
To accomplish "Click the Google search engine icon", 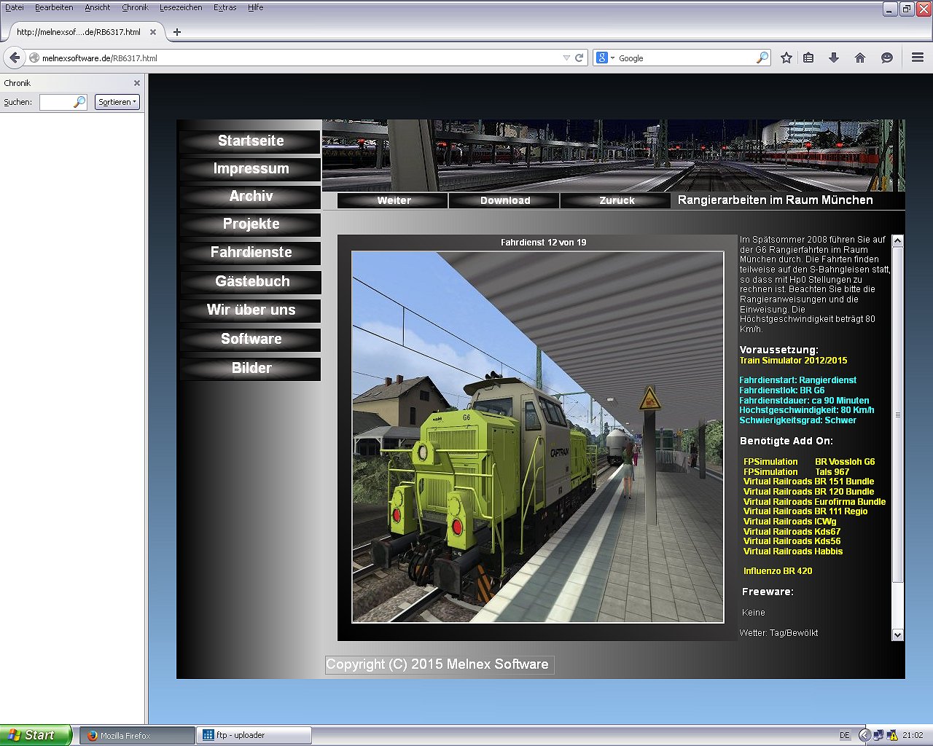I will pos(601,58).
